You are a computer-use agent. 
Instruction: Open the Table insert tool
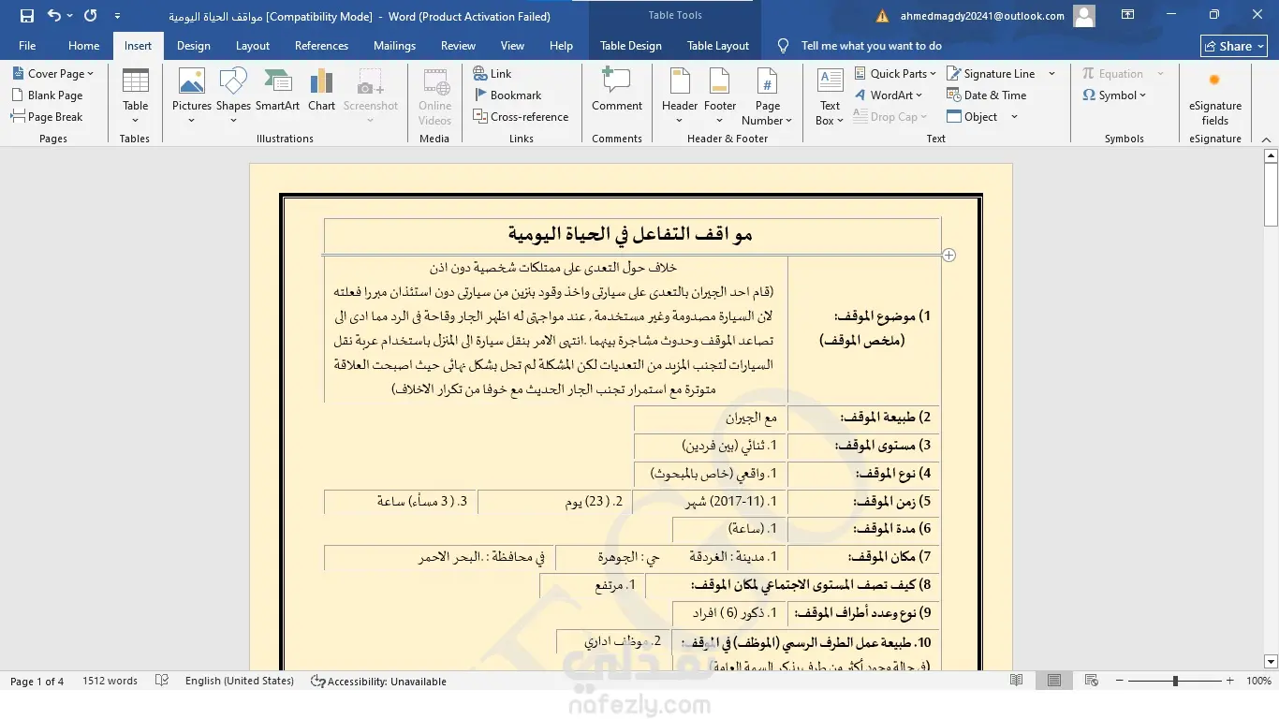(x=136, y=96)
